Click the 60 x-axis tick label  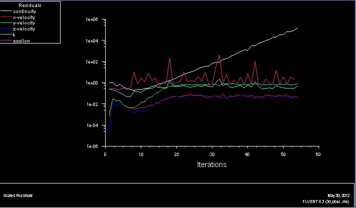click(x=317, y=154)
